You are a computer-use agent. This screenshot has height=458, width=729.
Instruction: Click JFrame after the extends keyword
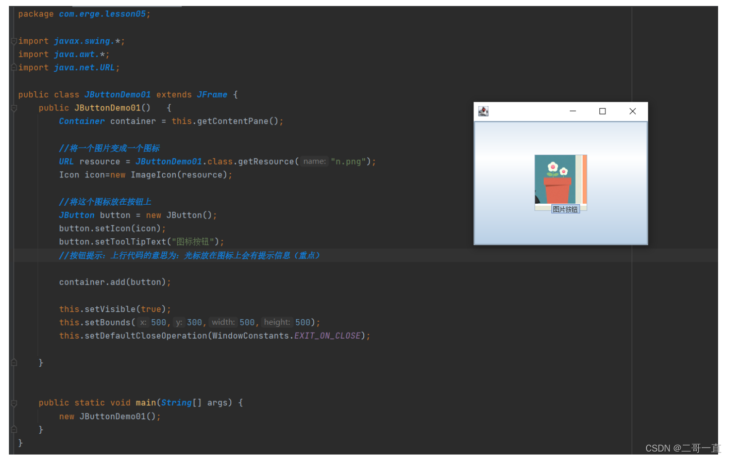[212, 95]
